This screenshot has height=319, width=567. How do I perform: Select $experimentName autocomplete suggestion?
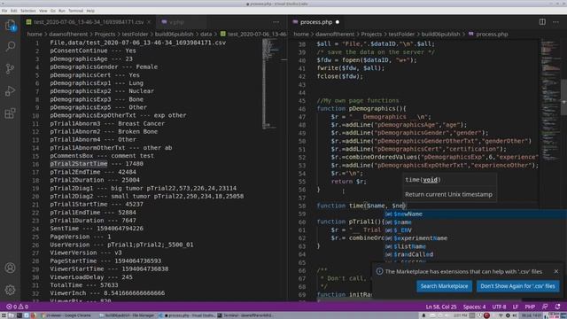click(x=475, y=238)
